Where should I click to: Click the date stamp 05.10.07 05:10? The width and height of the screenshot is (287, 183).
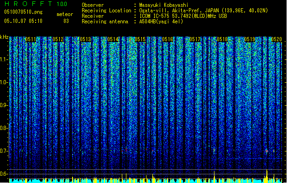[23, 21]
